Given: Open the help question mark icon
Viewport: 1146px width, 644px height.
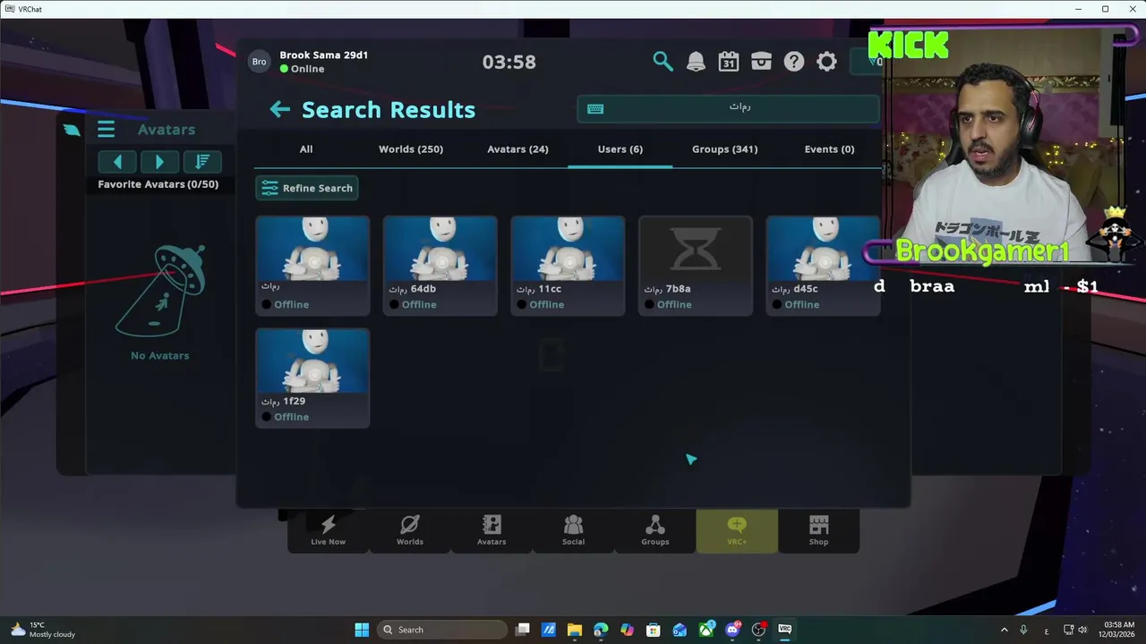Looking at the screenshot, I should click(794, 62).
